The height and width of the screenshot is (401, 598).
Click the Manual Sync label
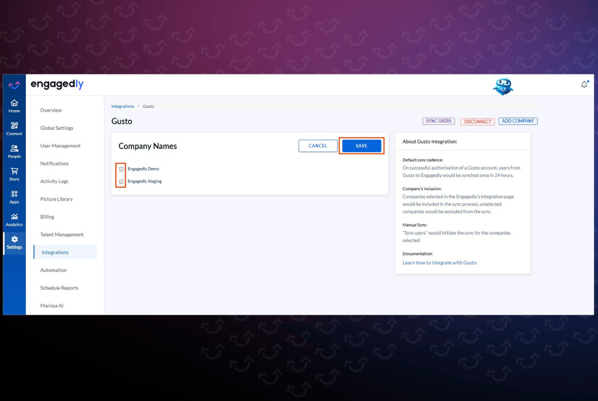point(414,225)
